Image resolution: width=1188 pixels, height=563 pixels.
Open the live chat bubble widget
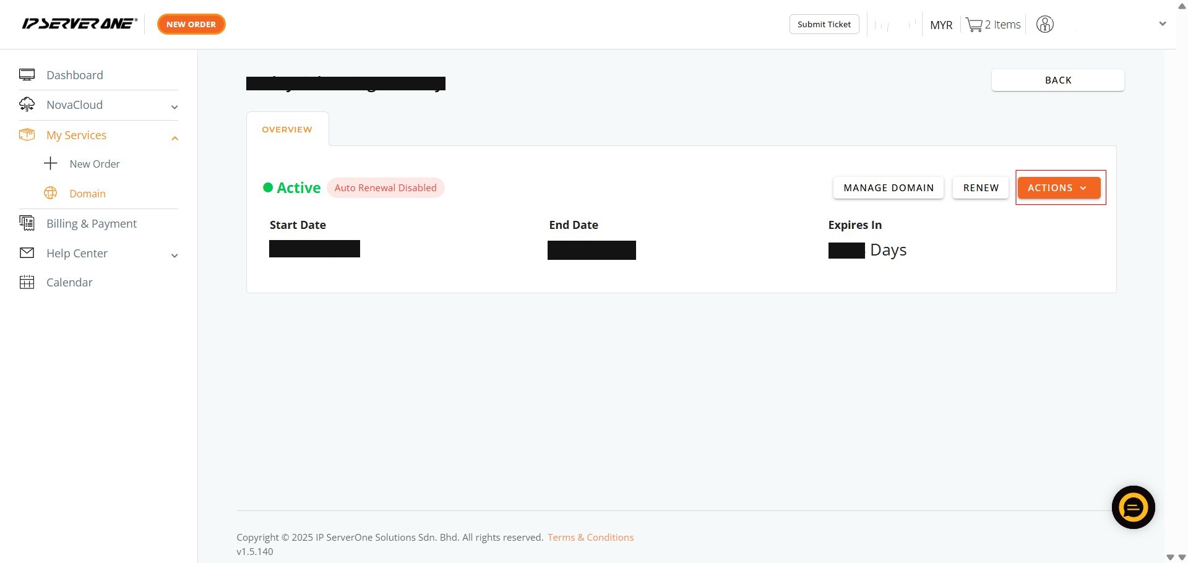coord(1133,507)
